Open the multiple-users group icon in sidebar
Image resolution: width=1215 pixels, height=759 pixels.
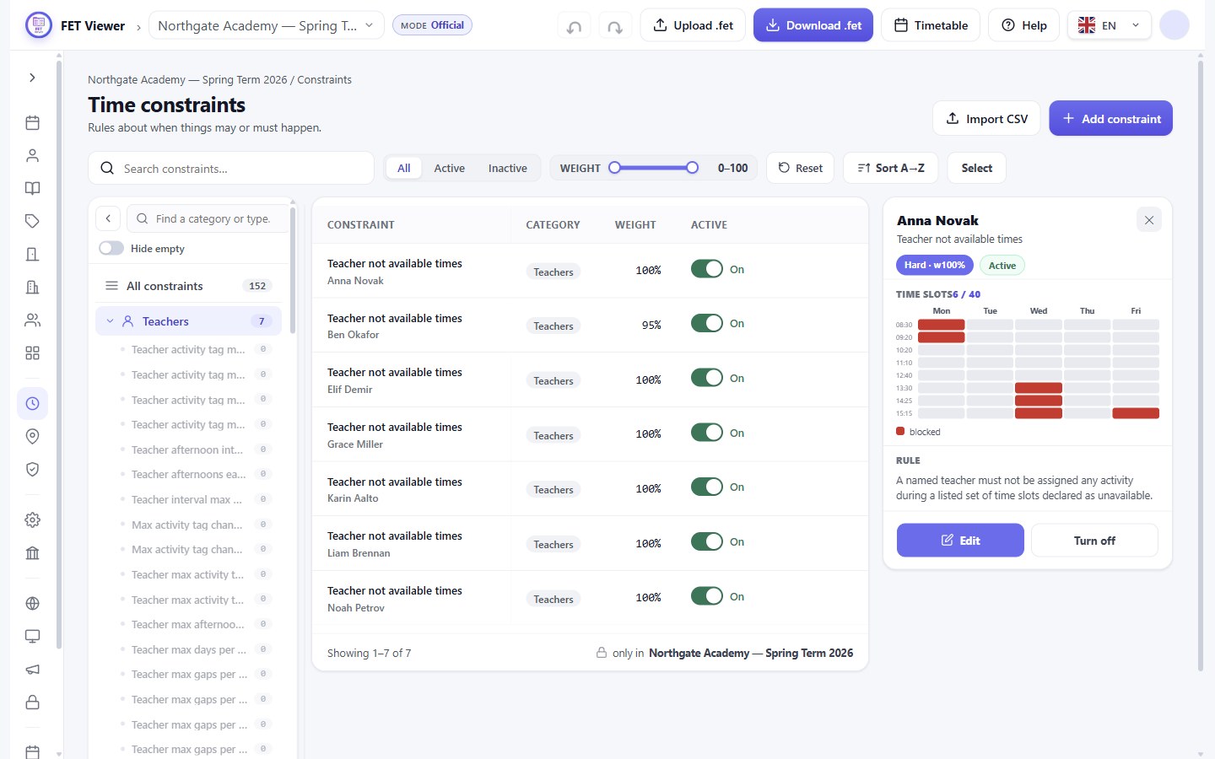(x=32, y=320)
